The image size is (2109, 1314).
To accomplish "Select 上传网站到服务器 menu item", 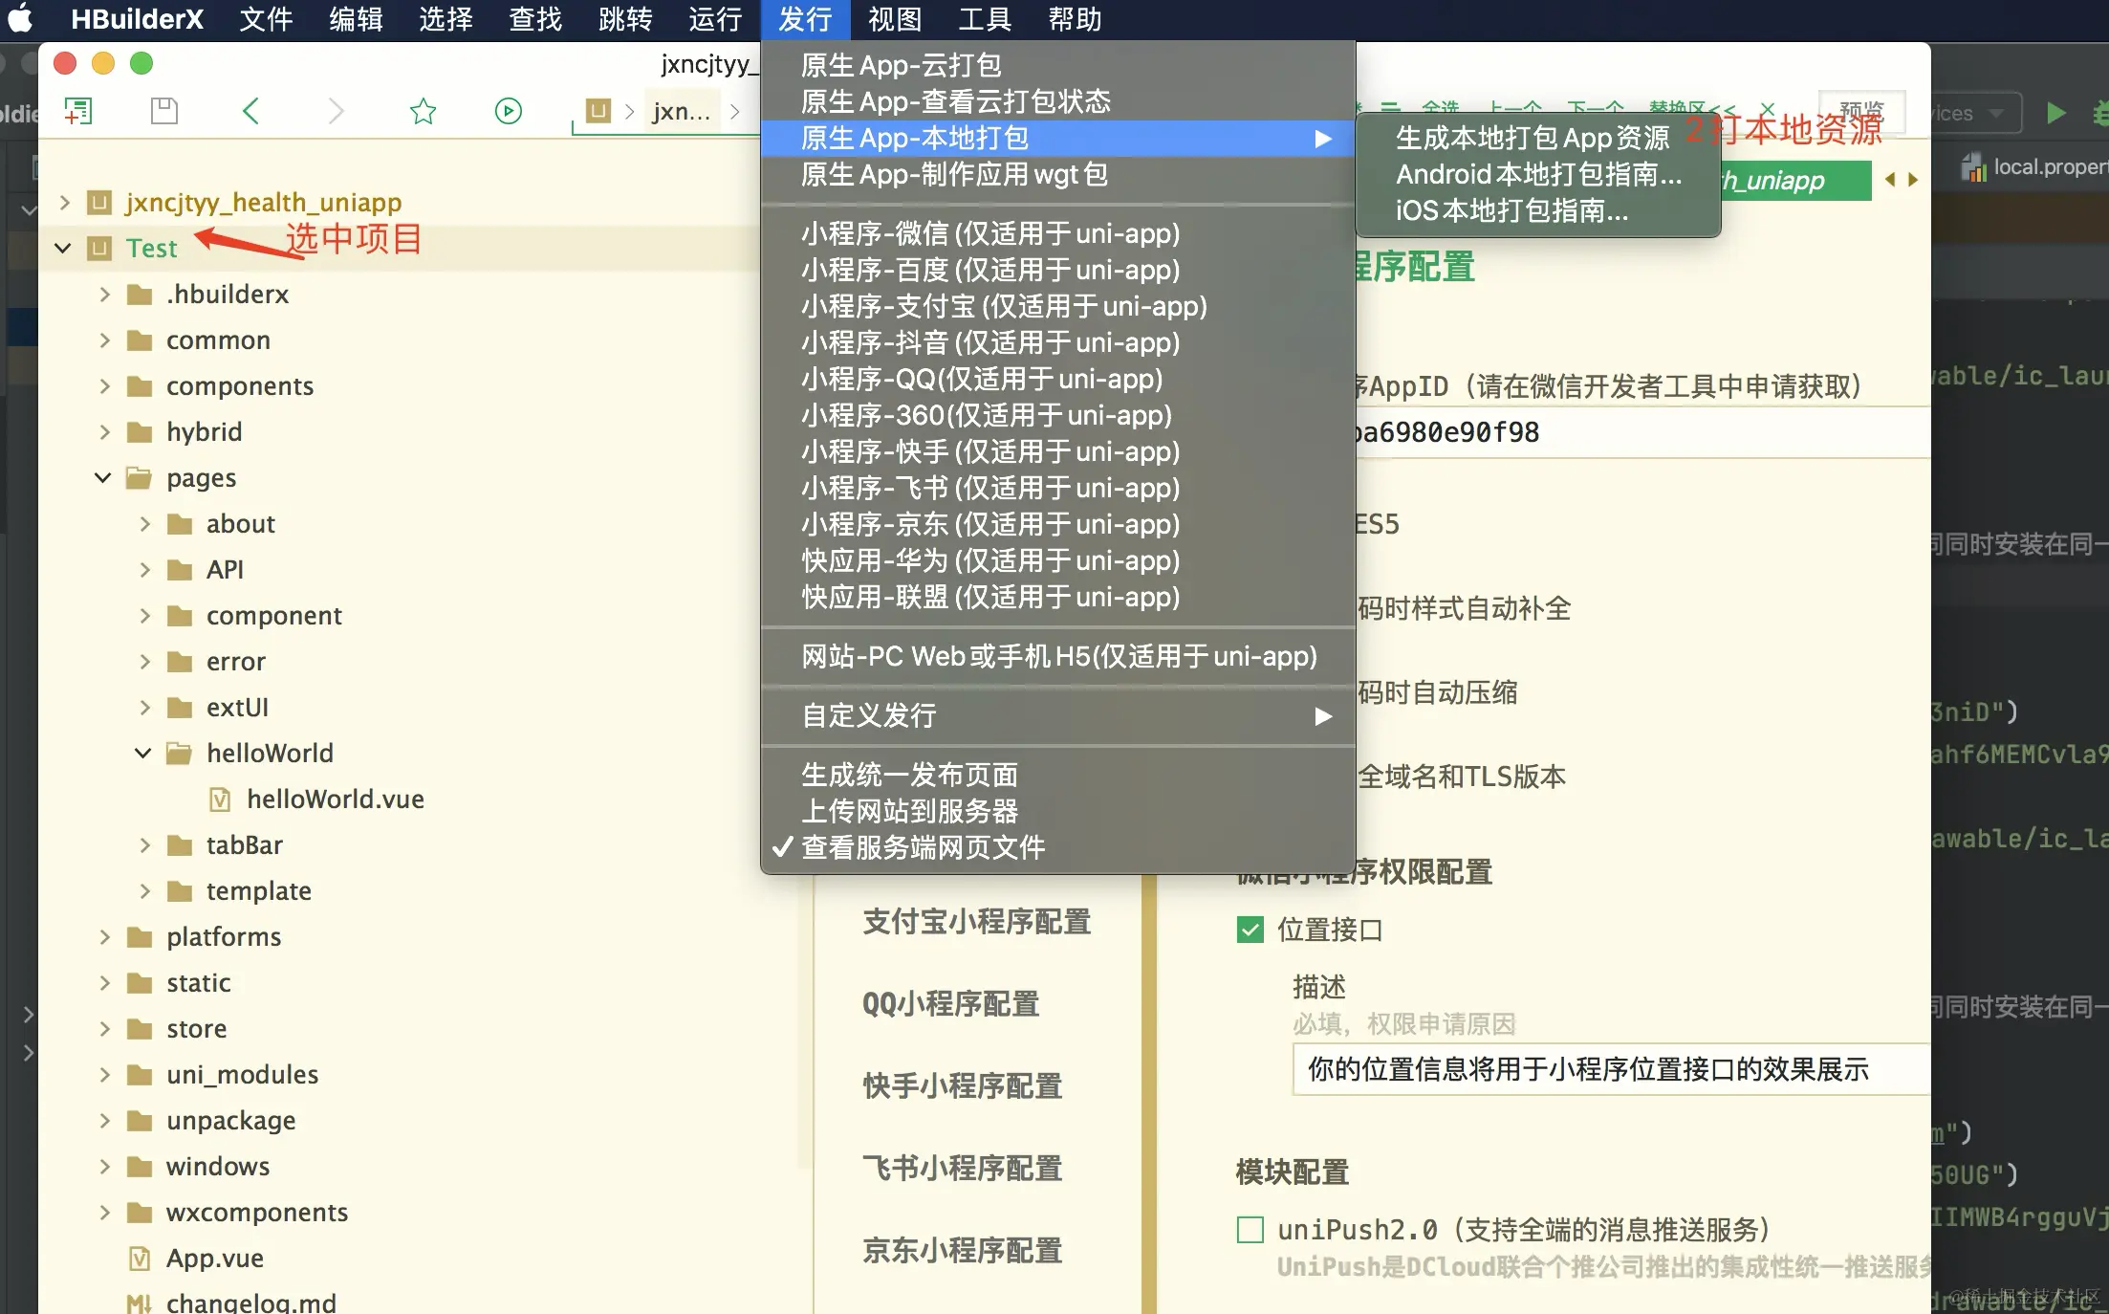I will [x=1058, y=811].
